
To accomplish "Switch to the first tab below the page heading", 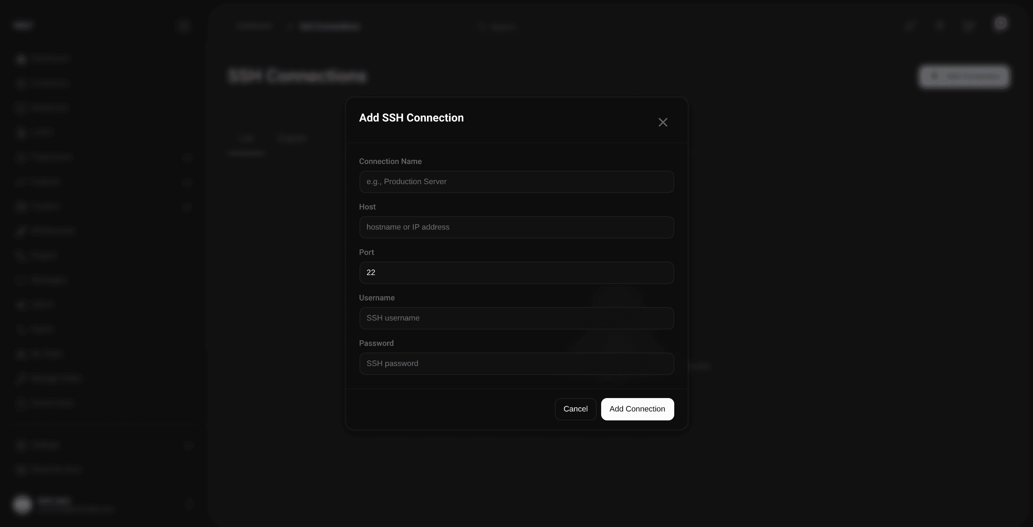I will tap(246, 138).
